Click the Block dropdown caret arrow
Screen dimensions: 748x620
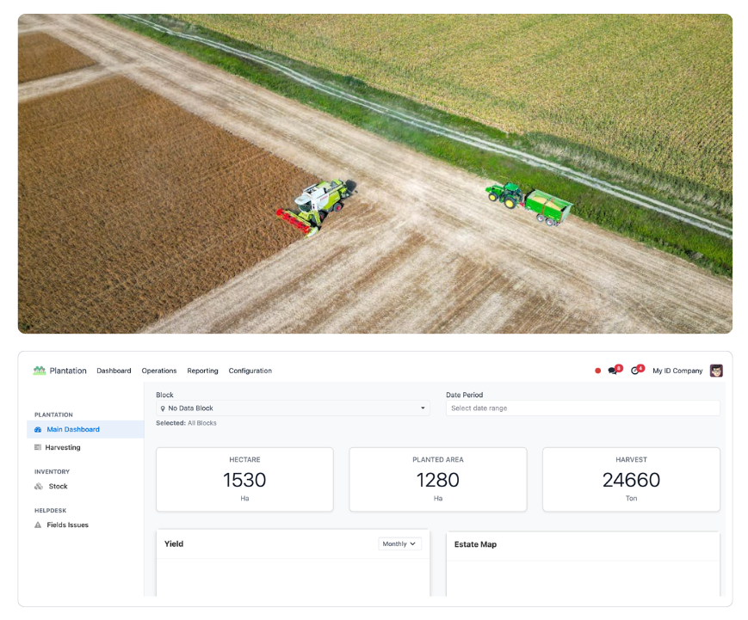[423, 408]
